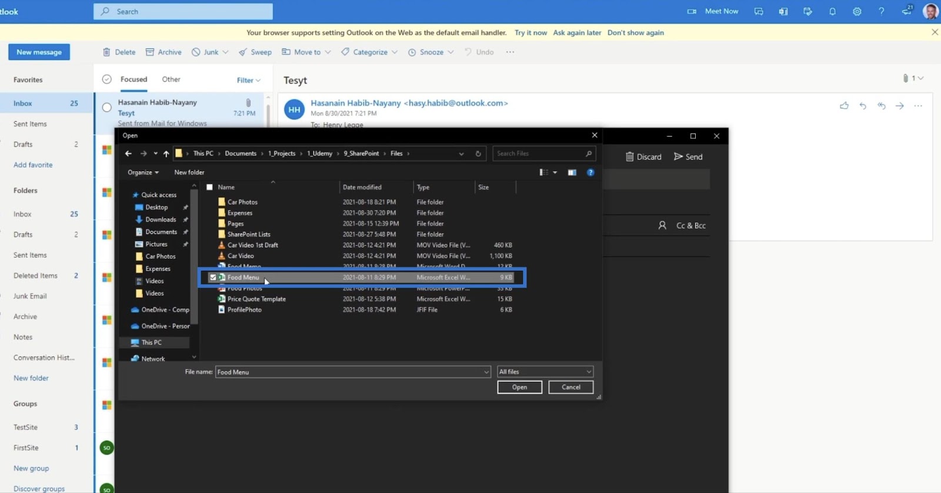The width and height of the screenshot is (941, 493).
Task: Click Discard in the compose window
Action: click(643, 156)
